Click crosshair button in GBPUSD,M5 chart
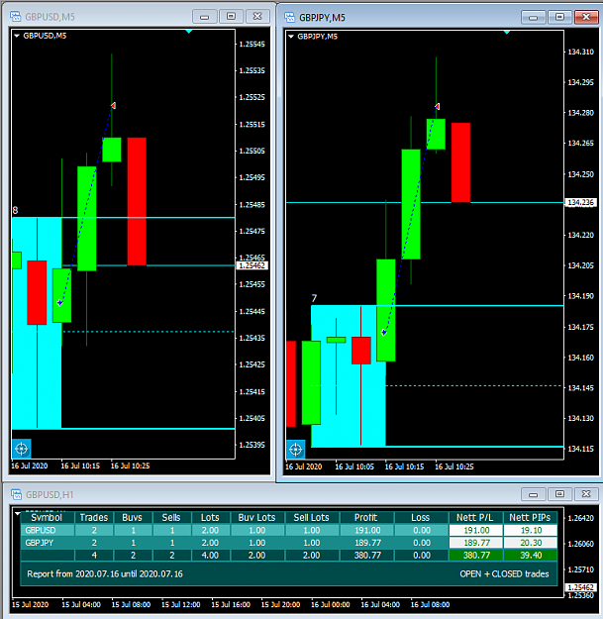This screenshot has width=603, height=619. [x=22, y=449]
